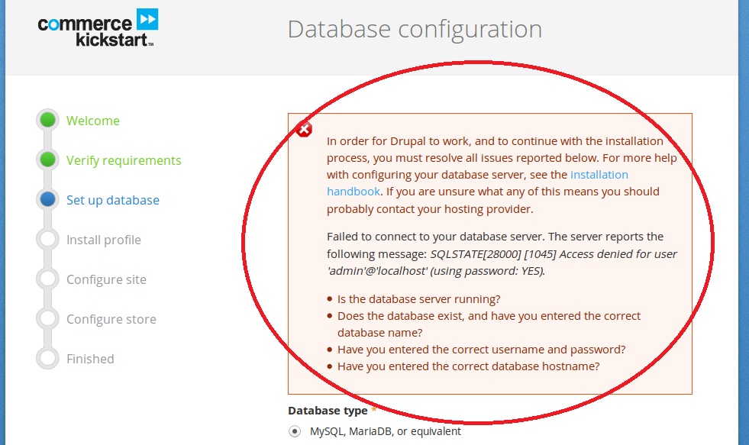Open the installation handbook link
749x445 pixels.
pyautogui.click(x=599, y=175)
